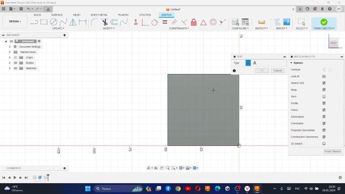Apply the Concentric constraint
The height and width of the screenshot is (194, 345).
(x=213, y=22)
